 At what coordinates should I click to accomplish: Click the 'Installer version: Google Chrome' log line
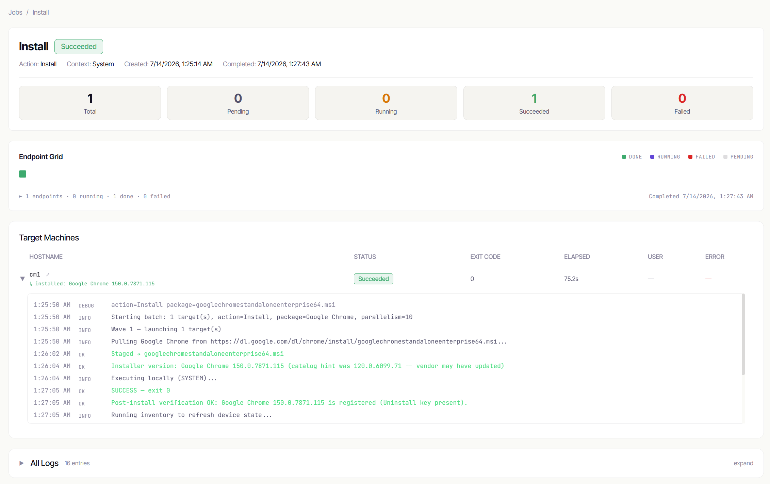[x=308, y=366]
